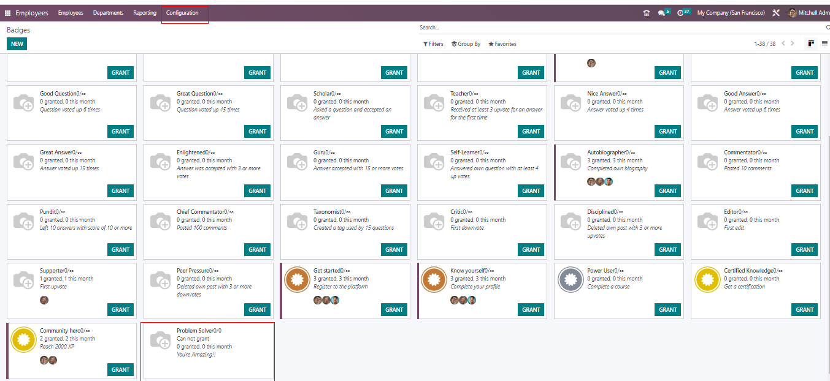Switch company via My Company (San Francisco)
This screenshot has height=381, width=830.
coord(731,13)
